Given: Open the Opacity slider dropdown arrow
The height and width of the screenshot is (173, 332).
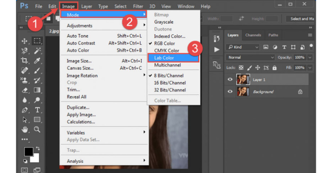Looking at the screenshot, I should pyautogui.click(x=310, y=58).
